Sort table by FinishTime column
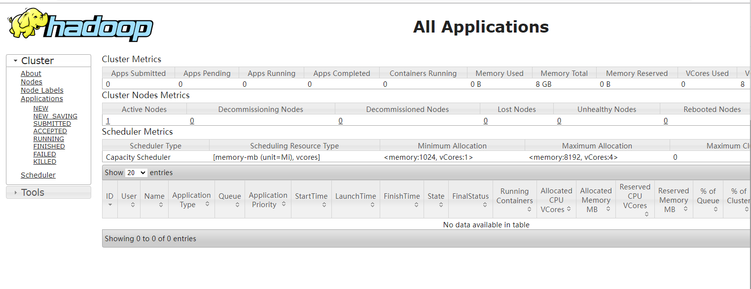The width and height of the screenshot is (751, 289). pyautogui.click(x=402, y=199)
